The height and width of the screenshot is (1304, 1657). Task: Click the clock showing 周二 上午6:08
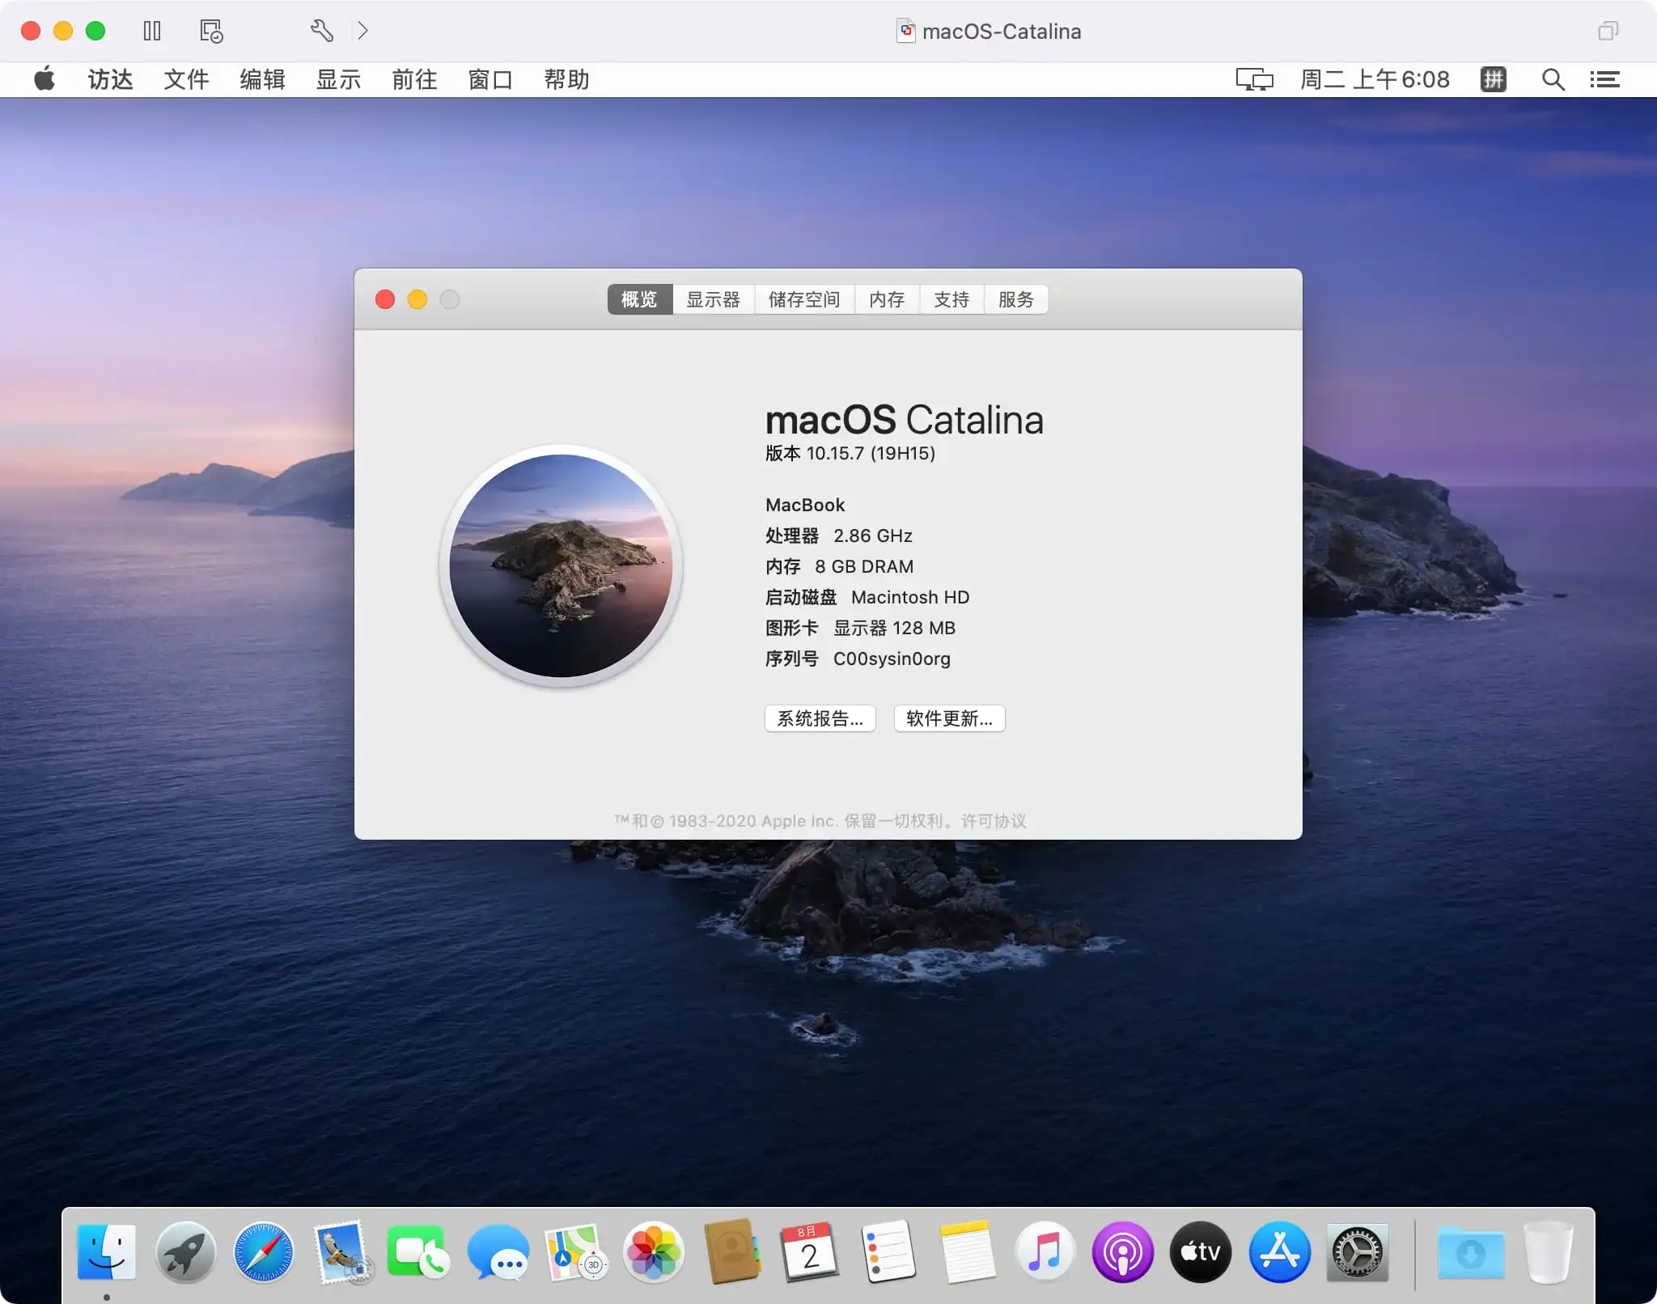tap(1375, 79)
